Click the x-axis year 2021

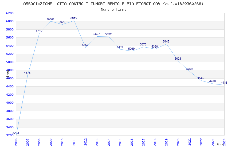pyautogui.click(x=190, y=142)
